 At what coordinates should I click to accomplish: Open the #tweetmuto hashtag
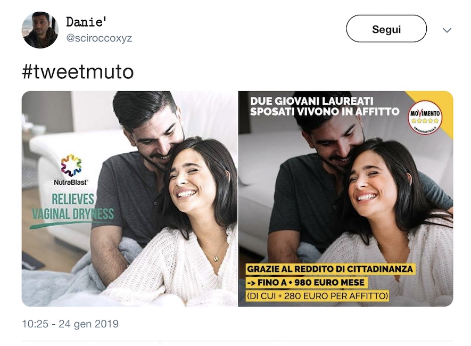[78, 72]
